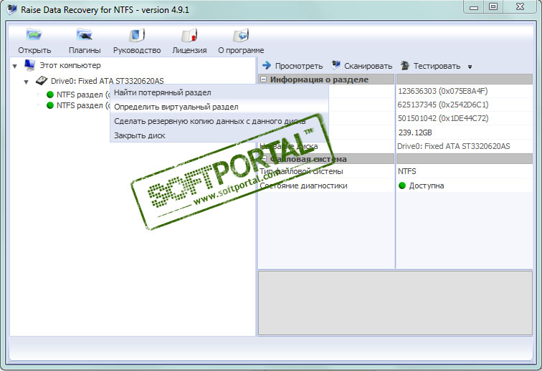Select Сделать резервную копию данных menu entry
Image resolution: width=542 pixels, height=371 pixels.
click(x=219, y=121)
